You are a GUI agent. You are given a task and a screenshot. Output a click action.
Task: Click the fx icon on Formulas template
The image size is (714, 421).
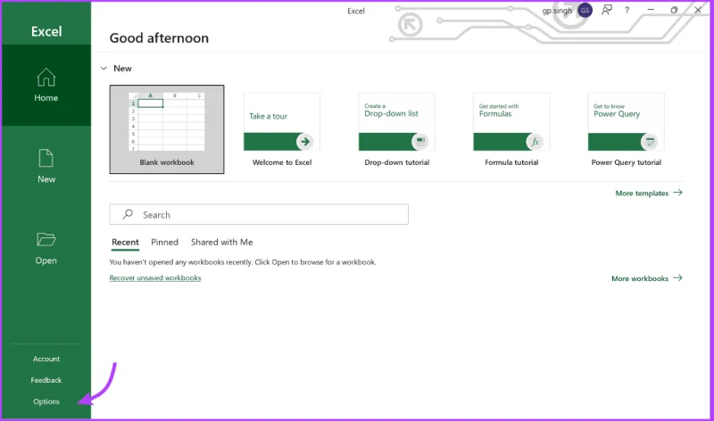click(x=535, y=142)
